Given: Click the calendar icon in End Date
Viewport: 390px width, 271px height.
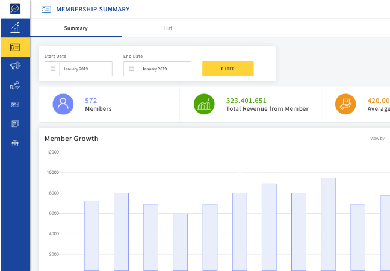Looking at the screenshot, I should pos(131,69).
